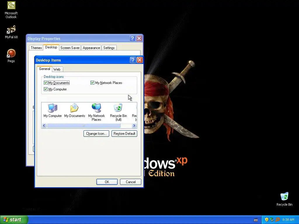The image size is (299, 224).
Task: Switch to the General tab
Action: coord(44,69)
